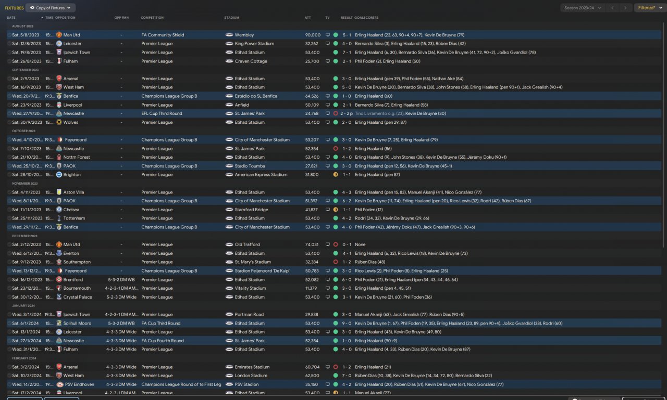667x400 pixels.
Task: Tick the selection circle on the Chelsea row
Action: point(9,210)
